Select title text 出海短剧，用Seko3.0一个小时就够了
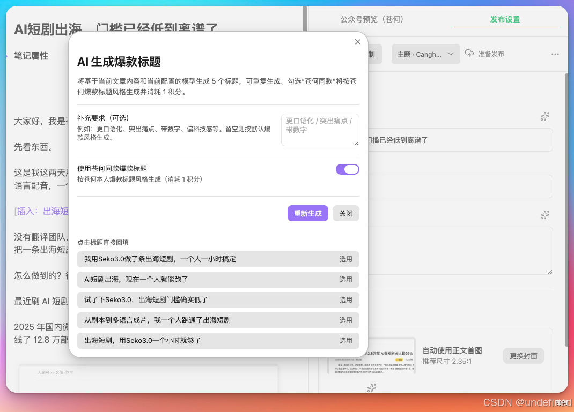The height and width of the screenshot is (412, 574). point(142,341)
